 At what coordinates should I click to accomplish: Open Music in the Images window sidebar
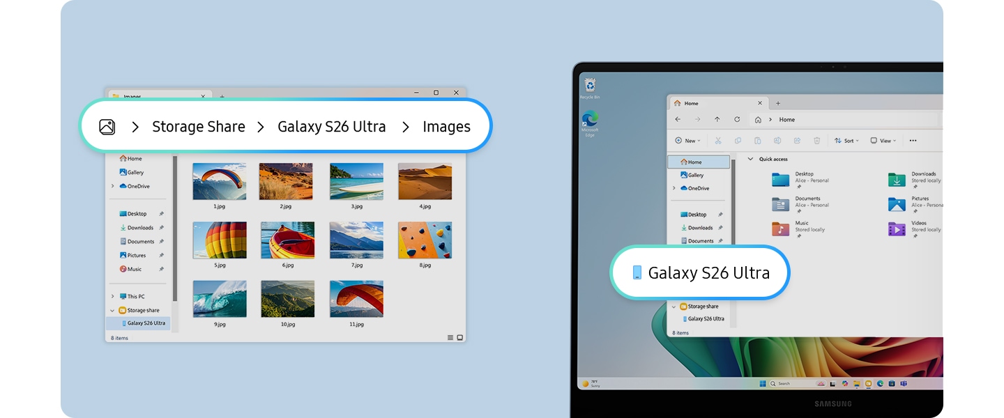pos(130,269)
